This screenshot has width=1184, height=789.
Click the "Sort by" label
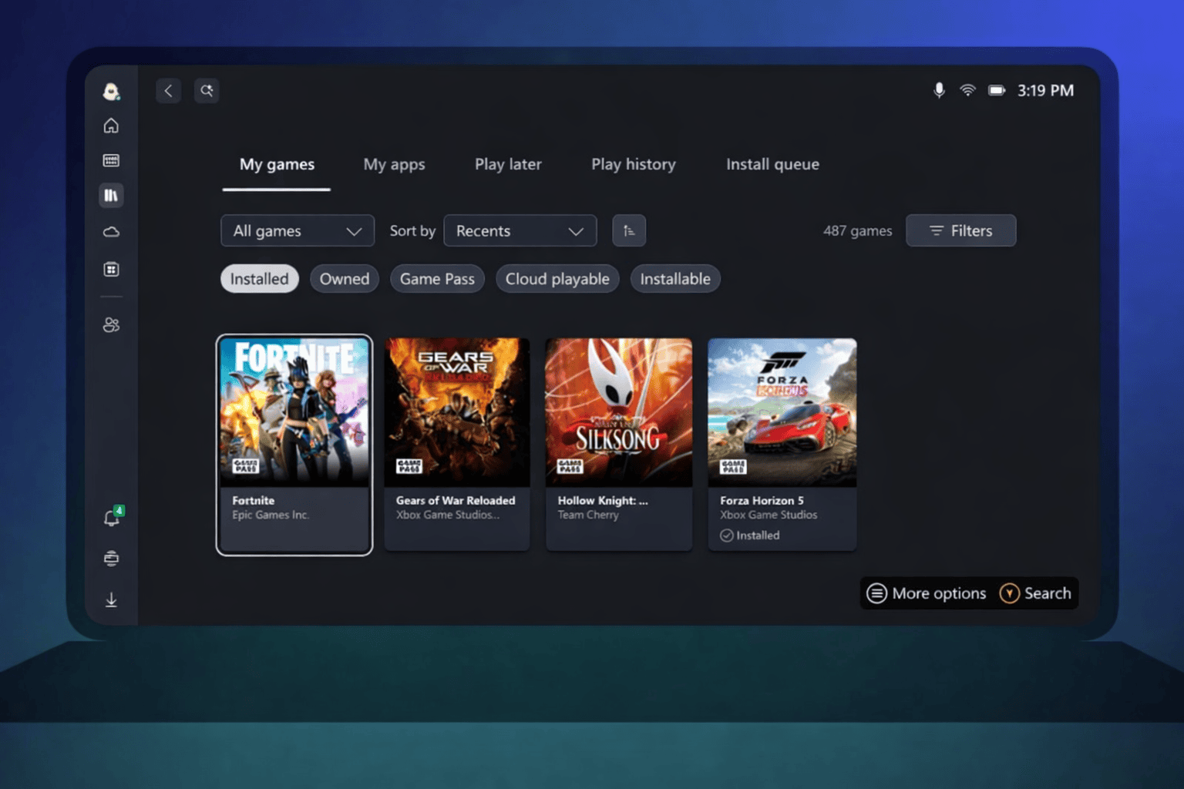click(x=412, y=230)
